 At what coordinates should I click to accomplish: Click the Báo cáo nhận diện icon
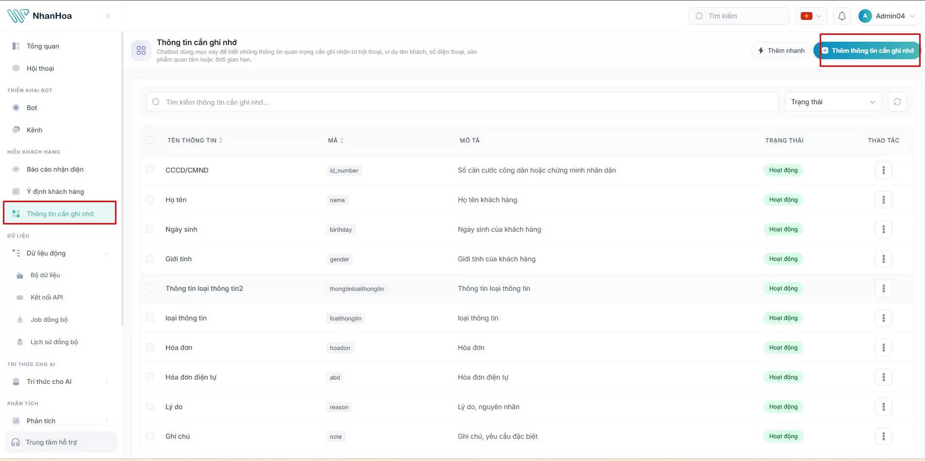(x=16, y=169)
